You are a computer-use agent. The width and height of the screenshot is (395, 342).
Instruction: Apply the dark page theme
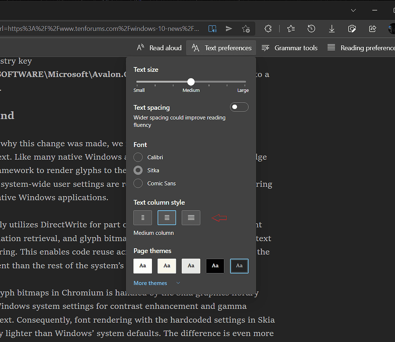click(x=215, y=266)
